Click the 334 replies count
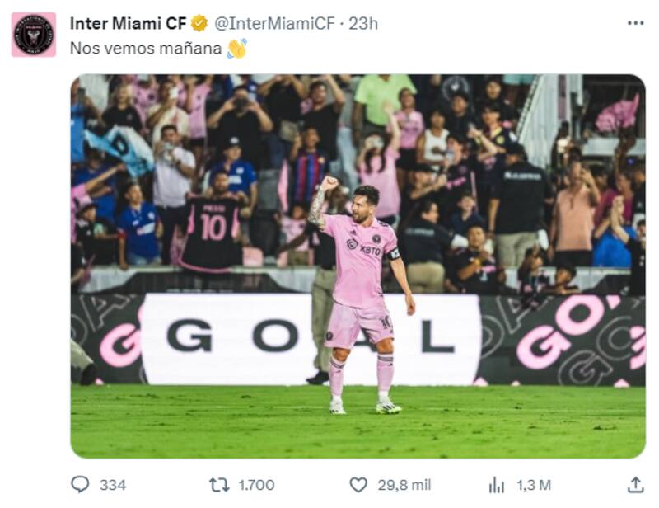This screenshot has width=659, height=508. [x=113, y=484]
